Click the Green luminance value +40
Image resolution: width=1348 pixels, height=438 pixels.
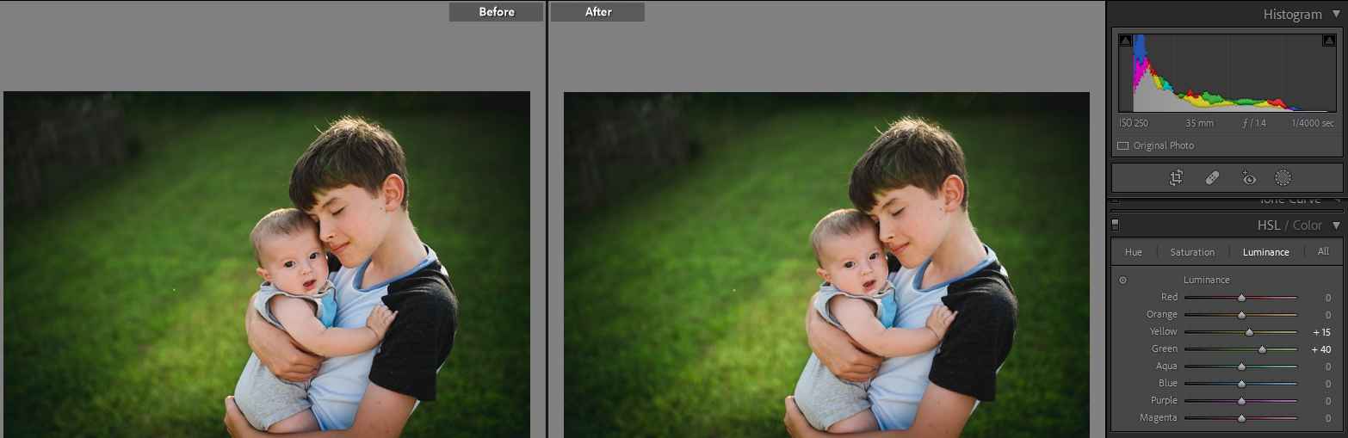point(1321,349)
